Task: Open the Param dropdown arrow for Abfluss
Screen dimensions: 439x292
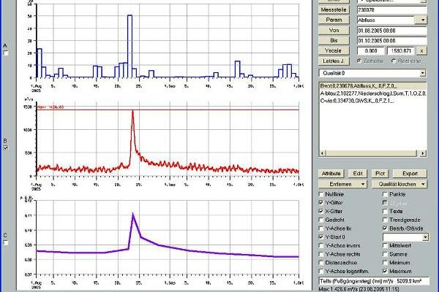Action: (422, 20)
